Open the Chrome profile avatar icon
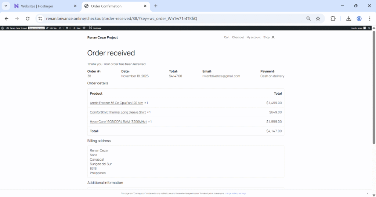 (359, 19)
